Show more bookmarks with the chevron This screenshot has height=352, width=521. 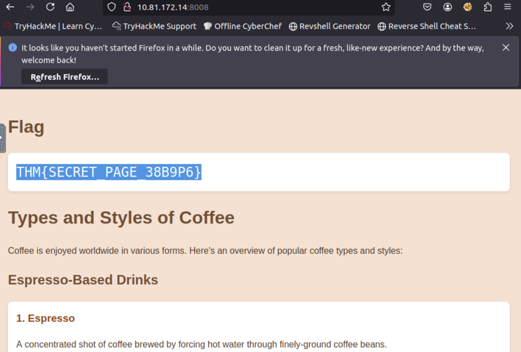(x=509, y=26)
